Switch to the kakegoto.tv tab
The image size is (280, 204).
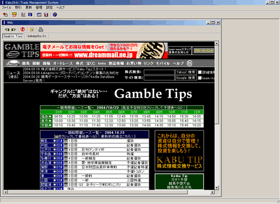[37, 36]
